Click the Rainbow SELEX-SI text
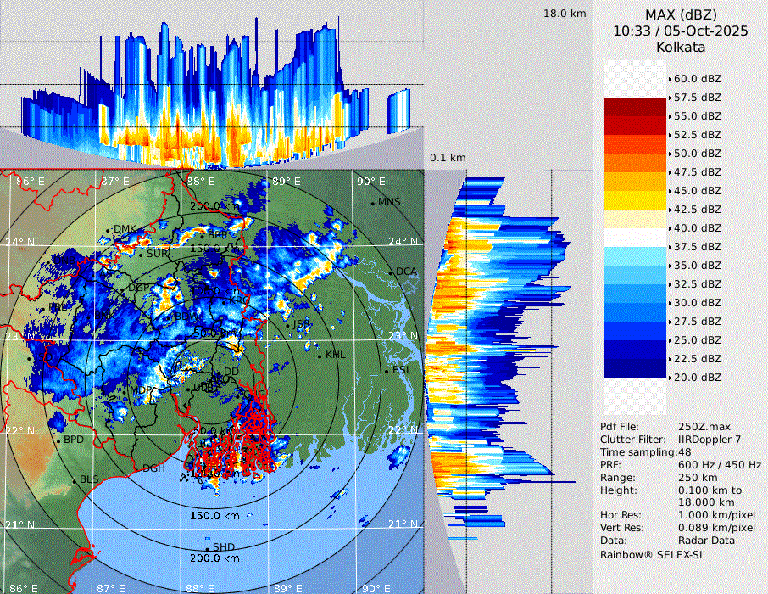Viewport: 768px width, 594px height. (651, 554)
